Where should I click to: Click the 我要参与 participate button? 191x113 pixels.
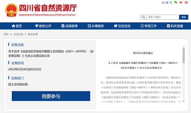click(51, 96)
